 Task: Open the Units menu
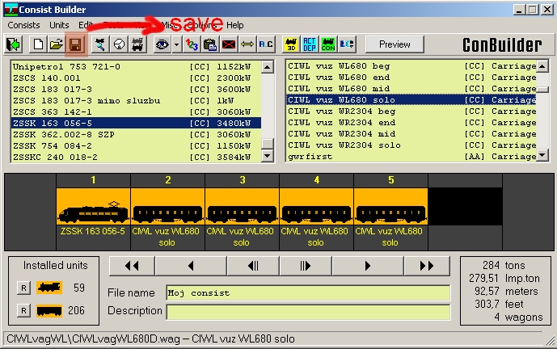tap(59, 26)
